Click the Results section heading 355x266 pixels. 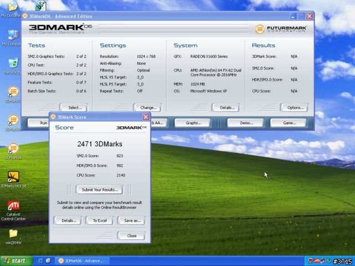263,45
